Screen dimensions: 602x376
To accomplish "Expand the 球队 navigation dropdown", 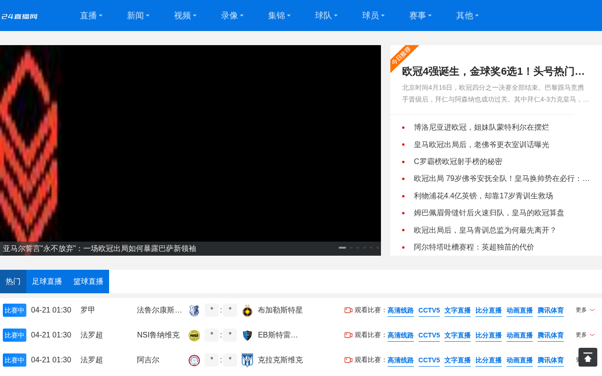I will tap(326, 16).
